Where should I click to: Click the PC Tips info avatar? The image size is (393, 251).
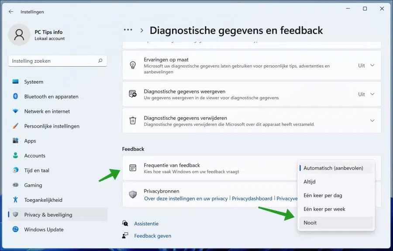pyautogui.click(x=19, y=35)
